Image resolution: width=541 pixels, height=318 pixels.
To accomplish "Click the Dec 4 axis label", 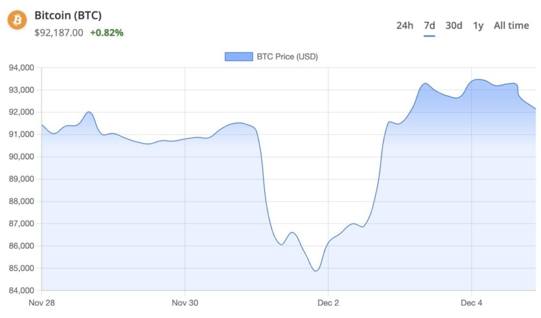I will (x=472, y=303).
